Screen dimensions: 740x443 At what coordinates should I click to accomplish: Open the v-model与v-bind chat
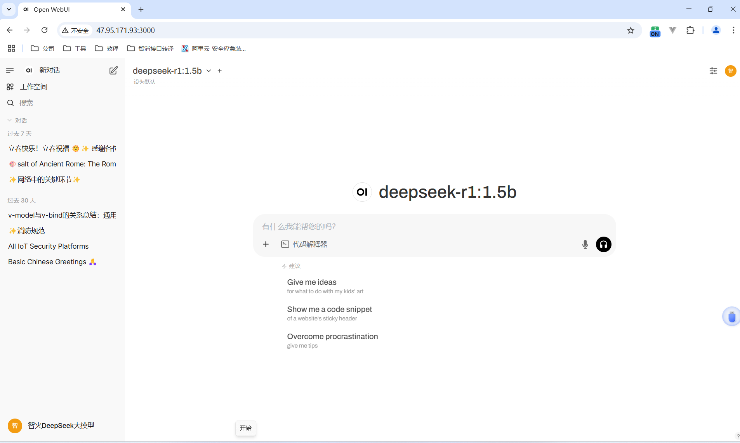62,215
